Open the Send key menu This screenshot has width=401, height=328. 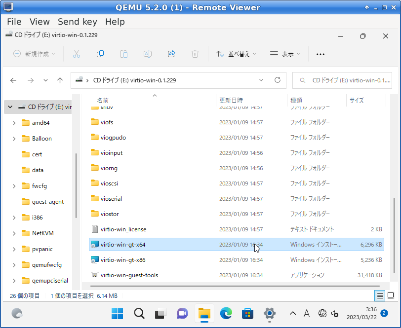pyautogui.click(x=77, y=22)
